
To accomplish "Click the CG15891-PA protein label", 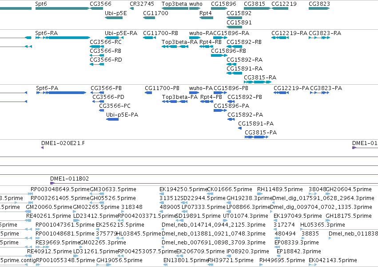I will (x=256, y=123).
